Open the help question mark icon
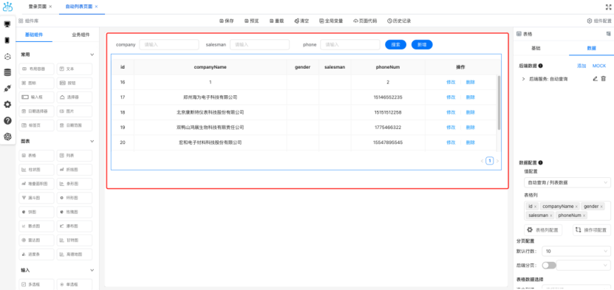This screenshot has height=290, width=614. click(7, 120)
